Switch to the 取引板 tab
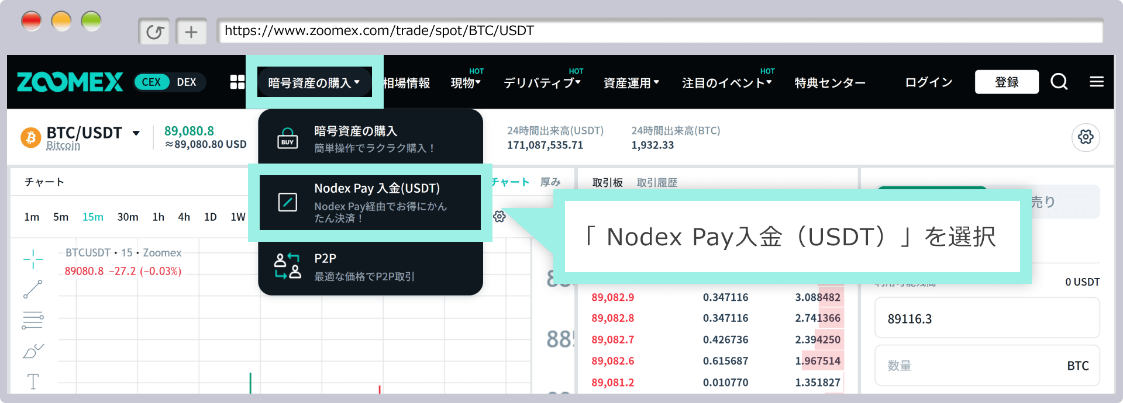 click(608, 182)
